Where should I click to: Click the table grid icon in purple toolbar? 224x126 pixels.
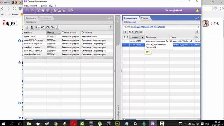coord(64,11)
